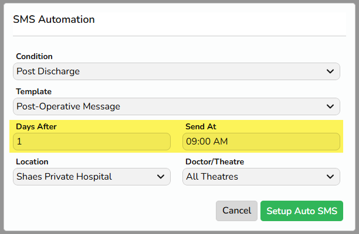Click the chevron arrow on Location field
359x234 pixels.
(161, 177)
